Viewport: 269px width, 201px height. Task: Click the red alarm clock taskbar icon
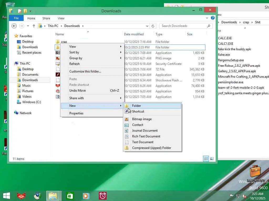[102, 196]
